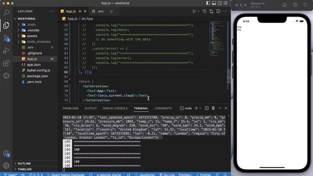
Task: Open the Source Control view
Action: click(6, 38)
